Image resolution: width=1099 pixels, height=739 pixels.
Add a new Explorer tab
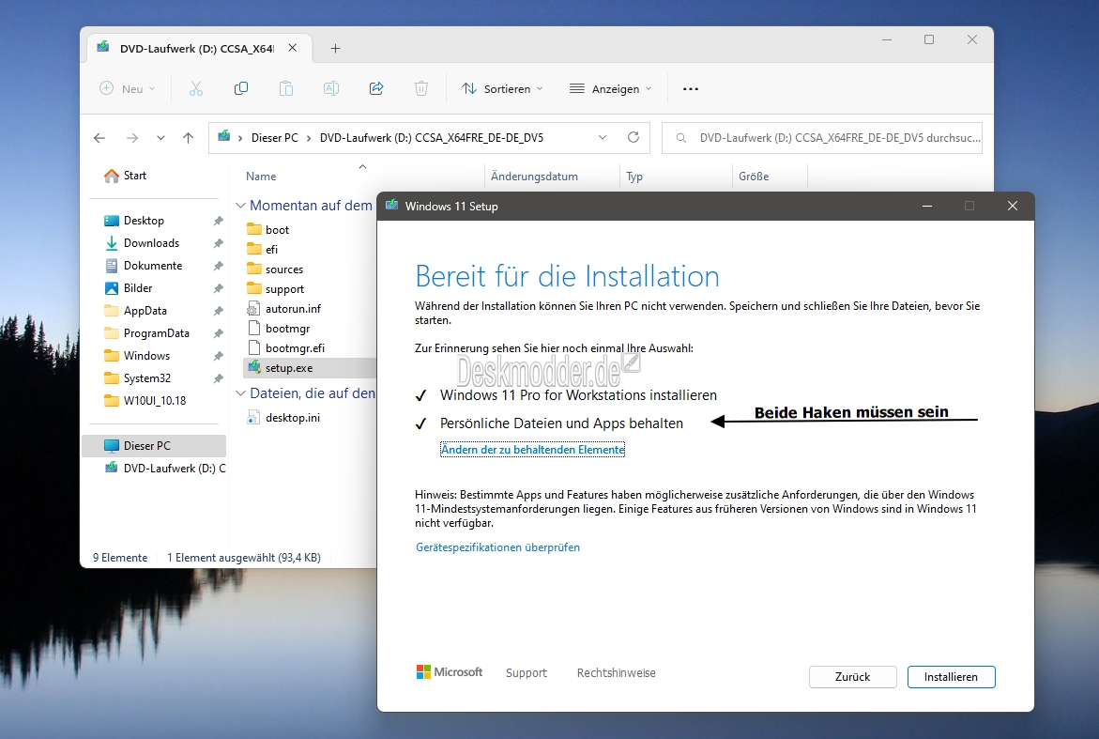tap(336, 49)
